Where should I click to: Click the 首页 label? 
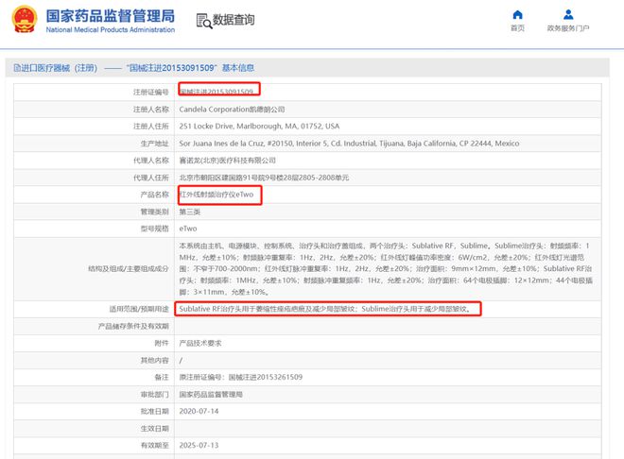tap(517, 28)
